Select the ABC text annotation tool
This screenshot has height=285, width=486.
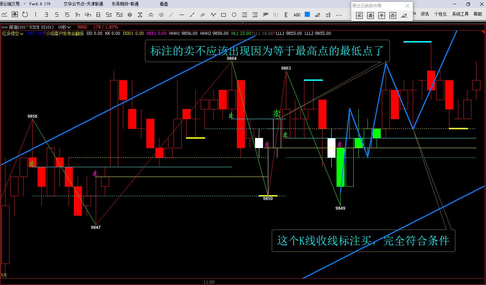(x=297, y=15)
